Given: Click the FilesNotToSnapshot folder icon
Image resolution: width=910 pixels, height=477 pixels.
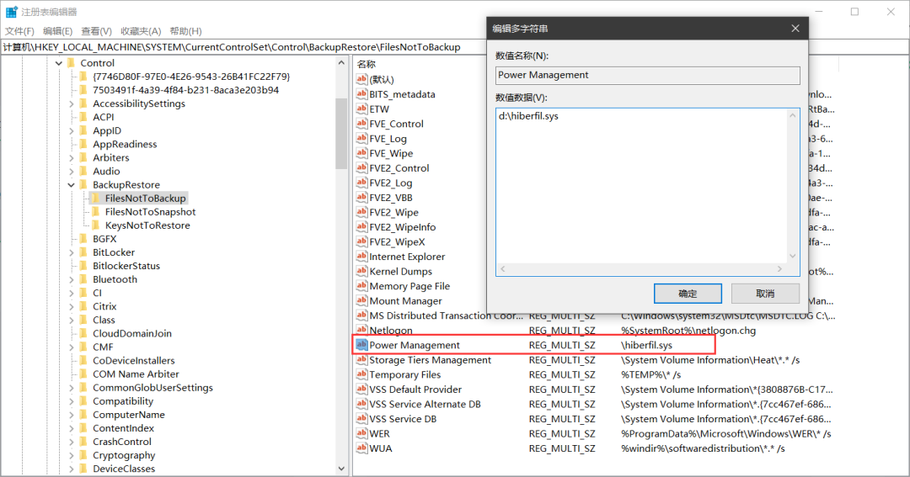Looking at the screenshot, I should pos(95,212).
